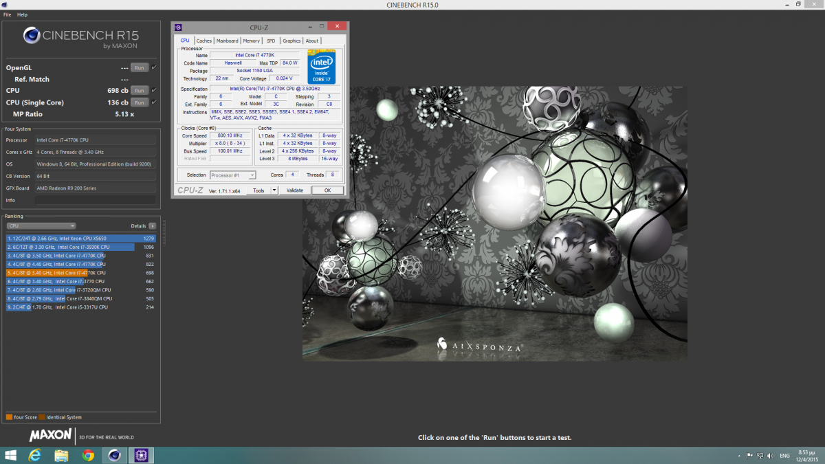Run the CPU benchmark
Image resolution: width=825 pixels, height=464 pixels.
pyautogui.click(x=140, y=91)
